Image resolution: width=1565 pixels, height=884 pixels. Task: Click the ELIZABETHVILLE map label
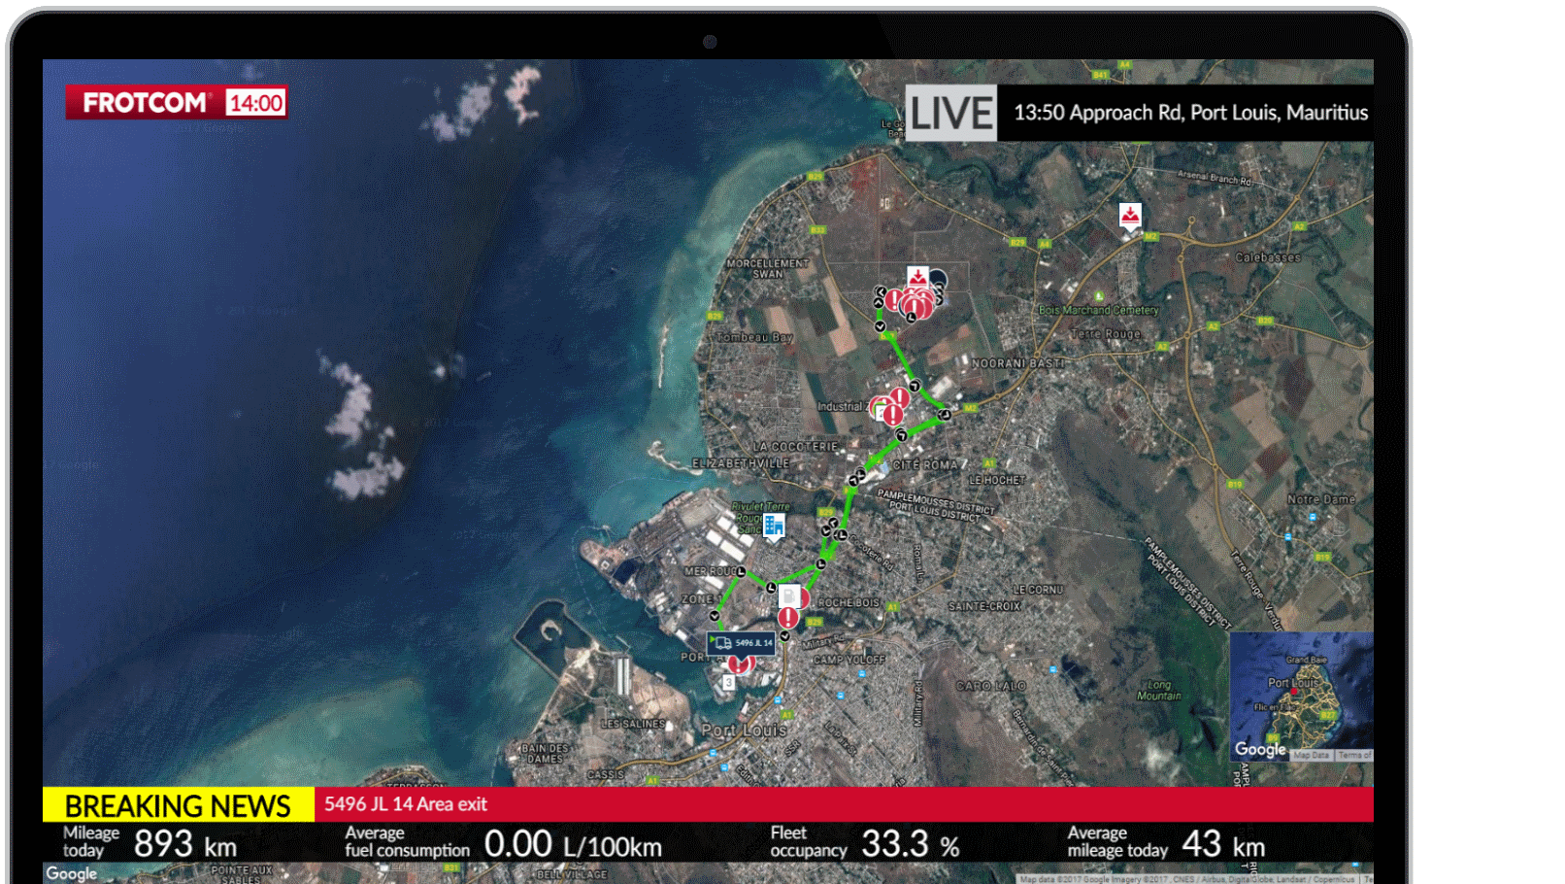[741, 463]
